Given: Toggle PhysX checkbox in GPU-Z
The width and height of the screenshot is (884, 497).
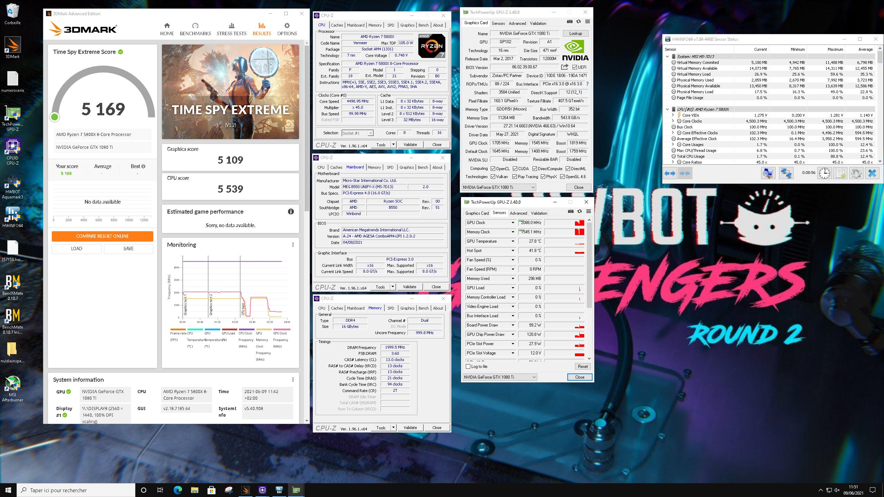Looking at the screenshot, I should click(543, 177).
